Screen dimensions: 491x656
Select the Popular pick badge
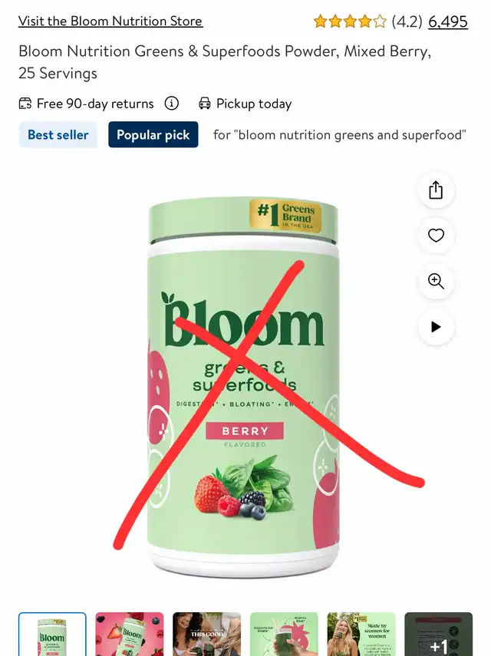tap(153, 135)
